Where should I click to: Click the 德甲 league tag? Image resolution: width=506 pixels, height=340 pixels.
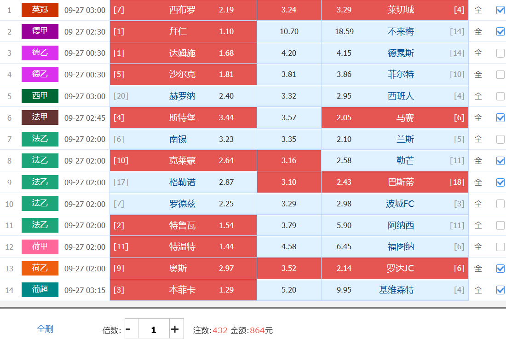(40, 31)
